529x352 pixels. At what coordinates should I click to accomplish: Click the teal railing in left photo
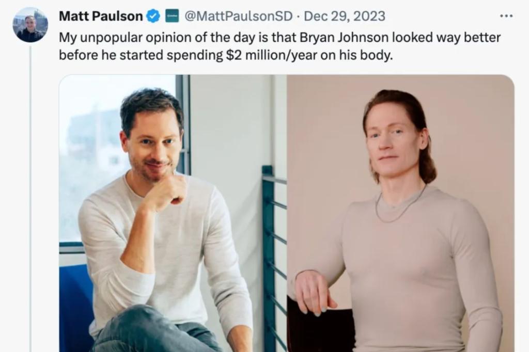pyautogui.click(x=274, y=256)
